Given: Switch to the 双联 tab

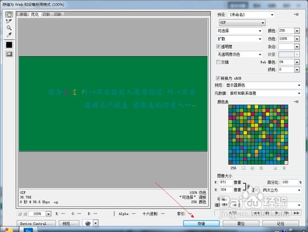Looking at the screenshot, I should (x=46, y=14).
